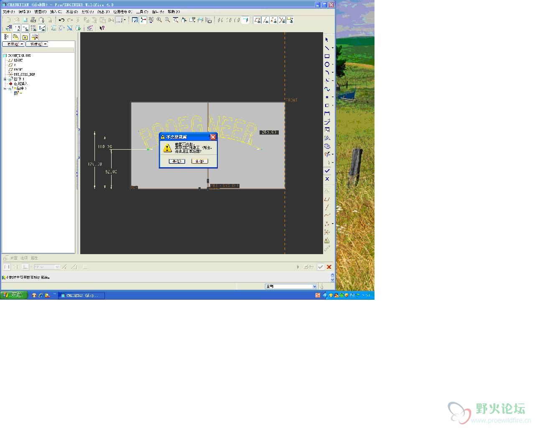535x428 pixels.
Task: Select the Dimension creation tool
Action: 327,113
